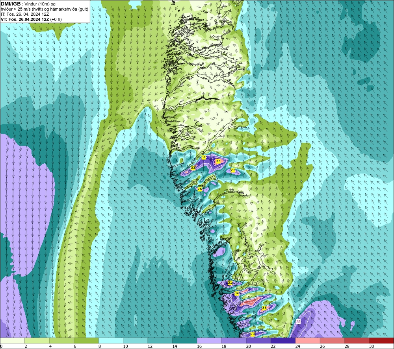The image size is (394, 349).
Task: Select the 28–30 red scale segment
Action: coord(357,340)
